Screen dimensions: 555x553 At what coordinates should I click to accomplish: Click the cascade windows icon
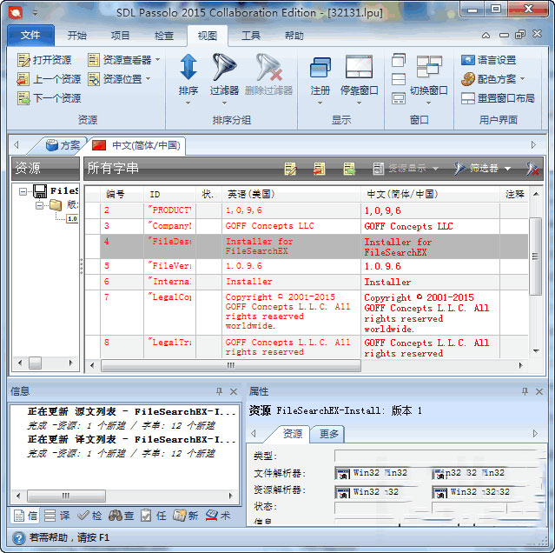[399, 60]
